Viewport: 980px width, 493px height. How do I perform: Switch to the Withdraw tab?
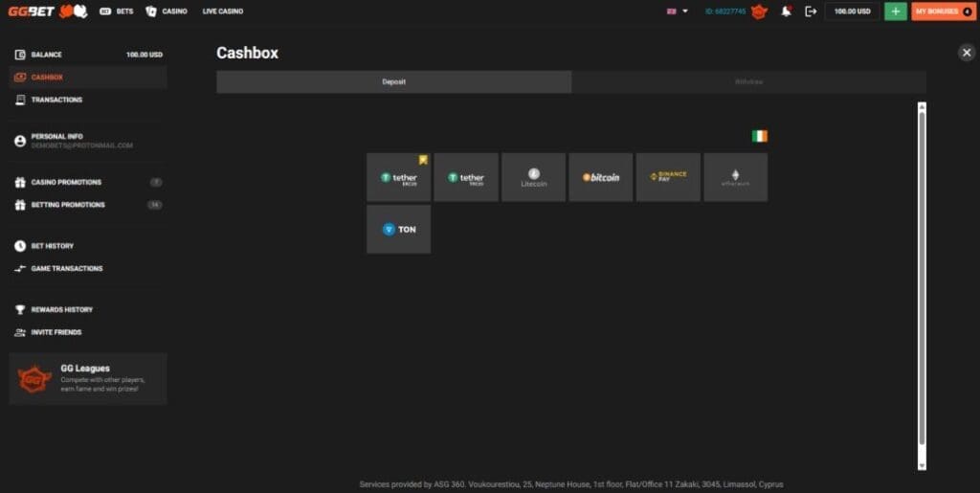click(748, 82)
